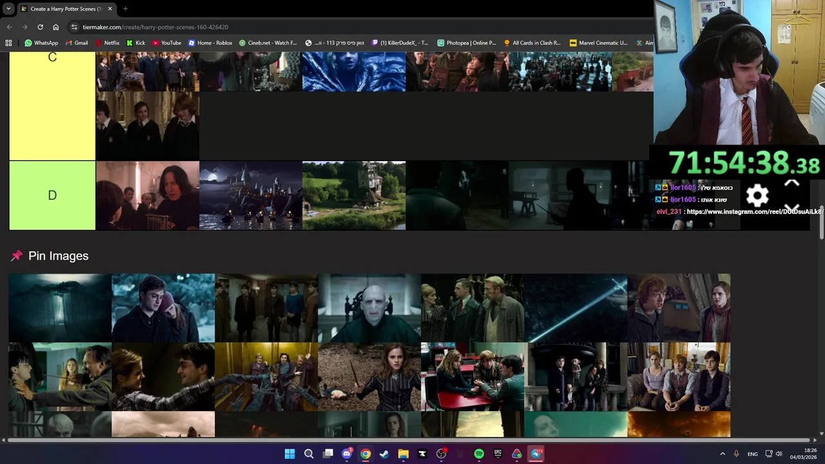Viewport: 825px width, 464px height.
Task: Open Spotify from the taskbar
Action: point(479,454)
